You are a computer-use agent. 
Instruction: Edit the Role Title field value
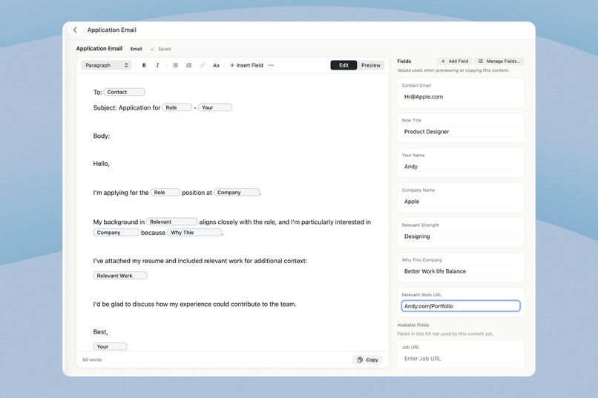[461, 132]
